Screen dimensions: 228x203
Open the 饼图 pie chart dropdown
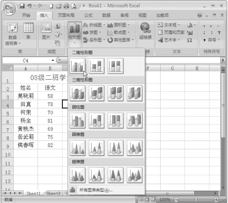(x=92, y=33)
